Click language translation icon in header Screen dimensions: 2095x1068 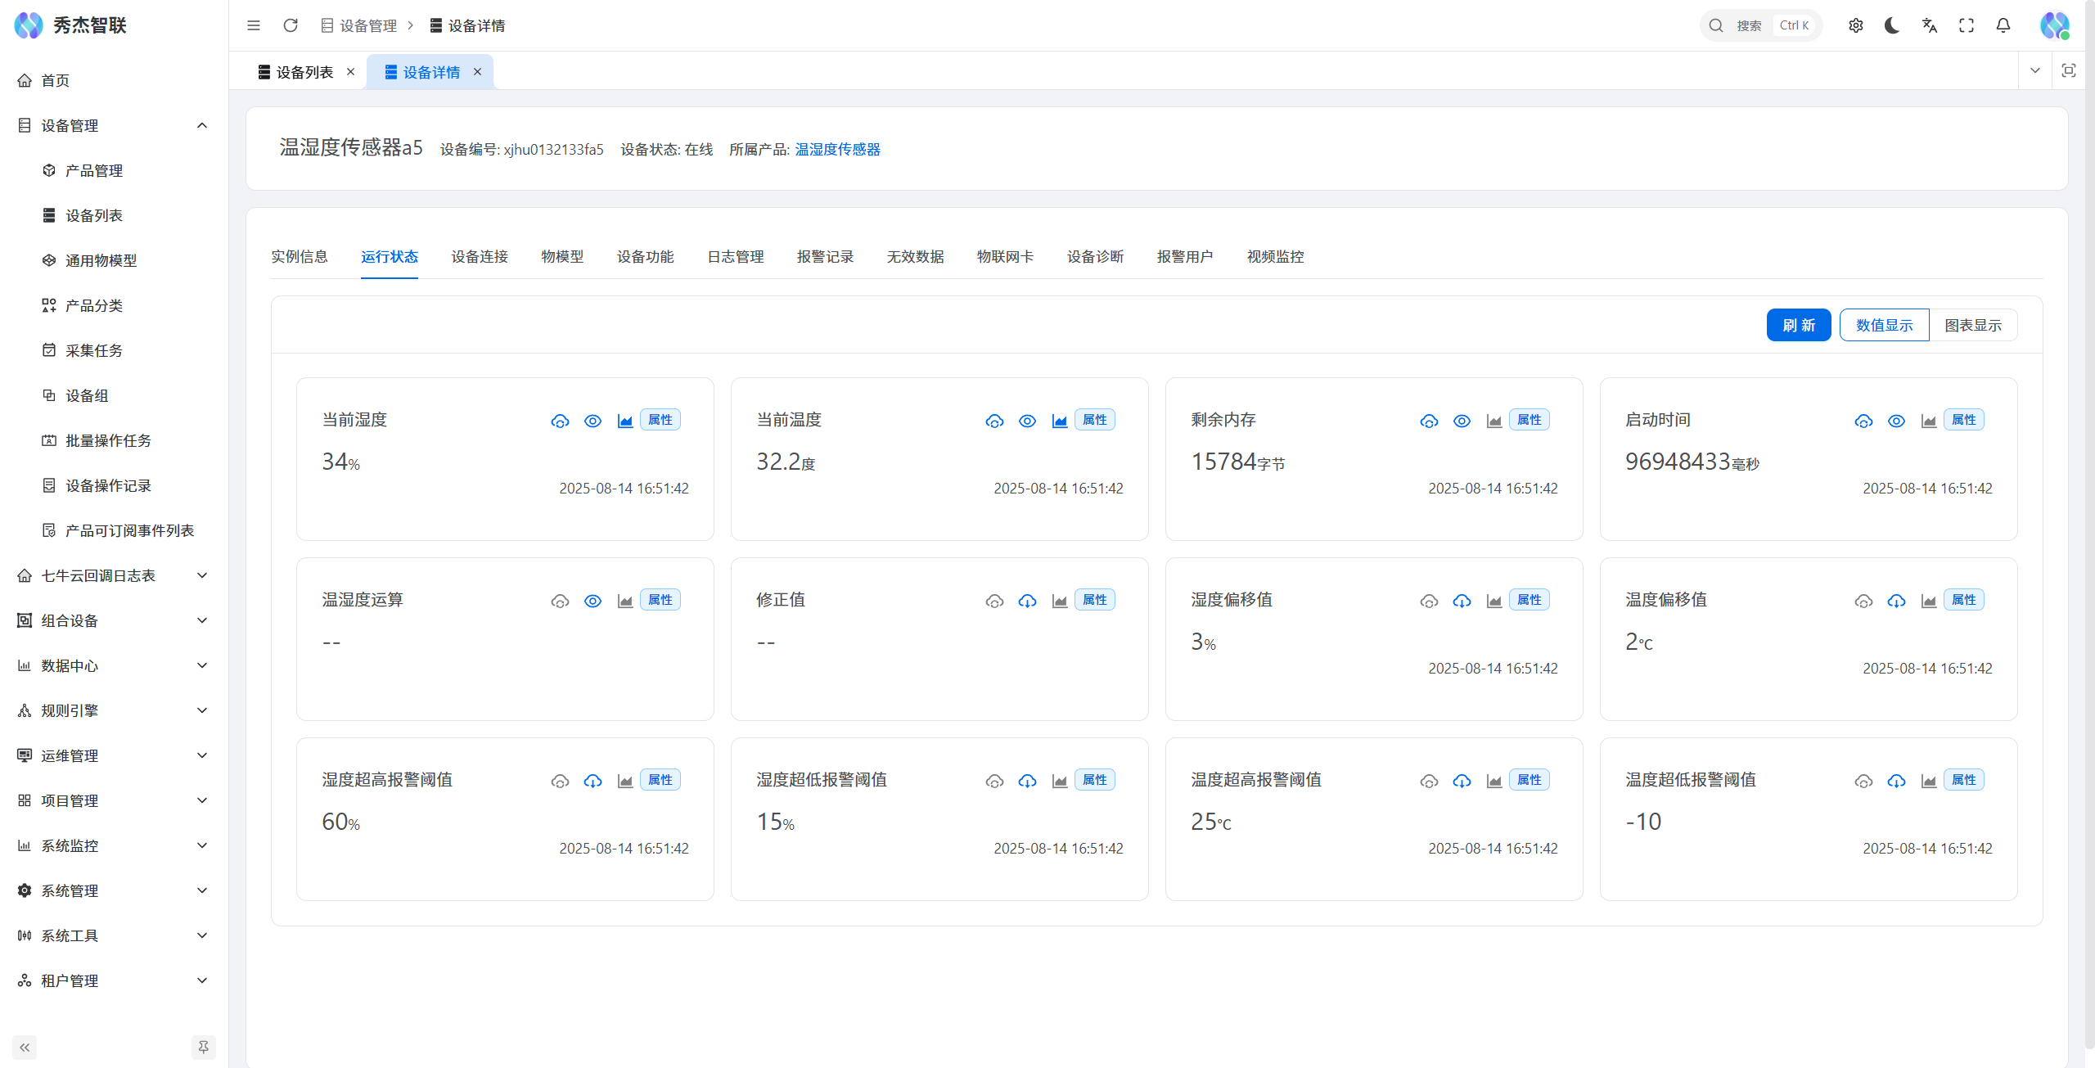coord(1930,25)
